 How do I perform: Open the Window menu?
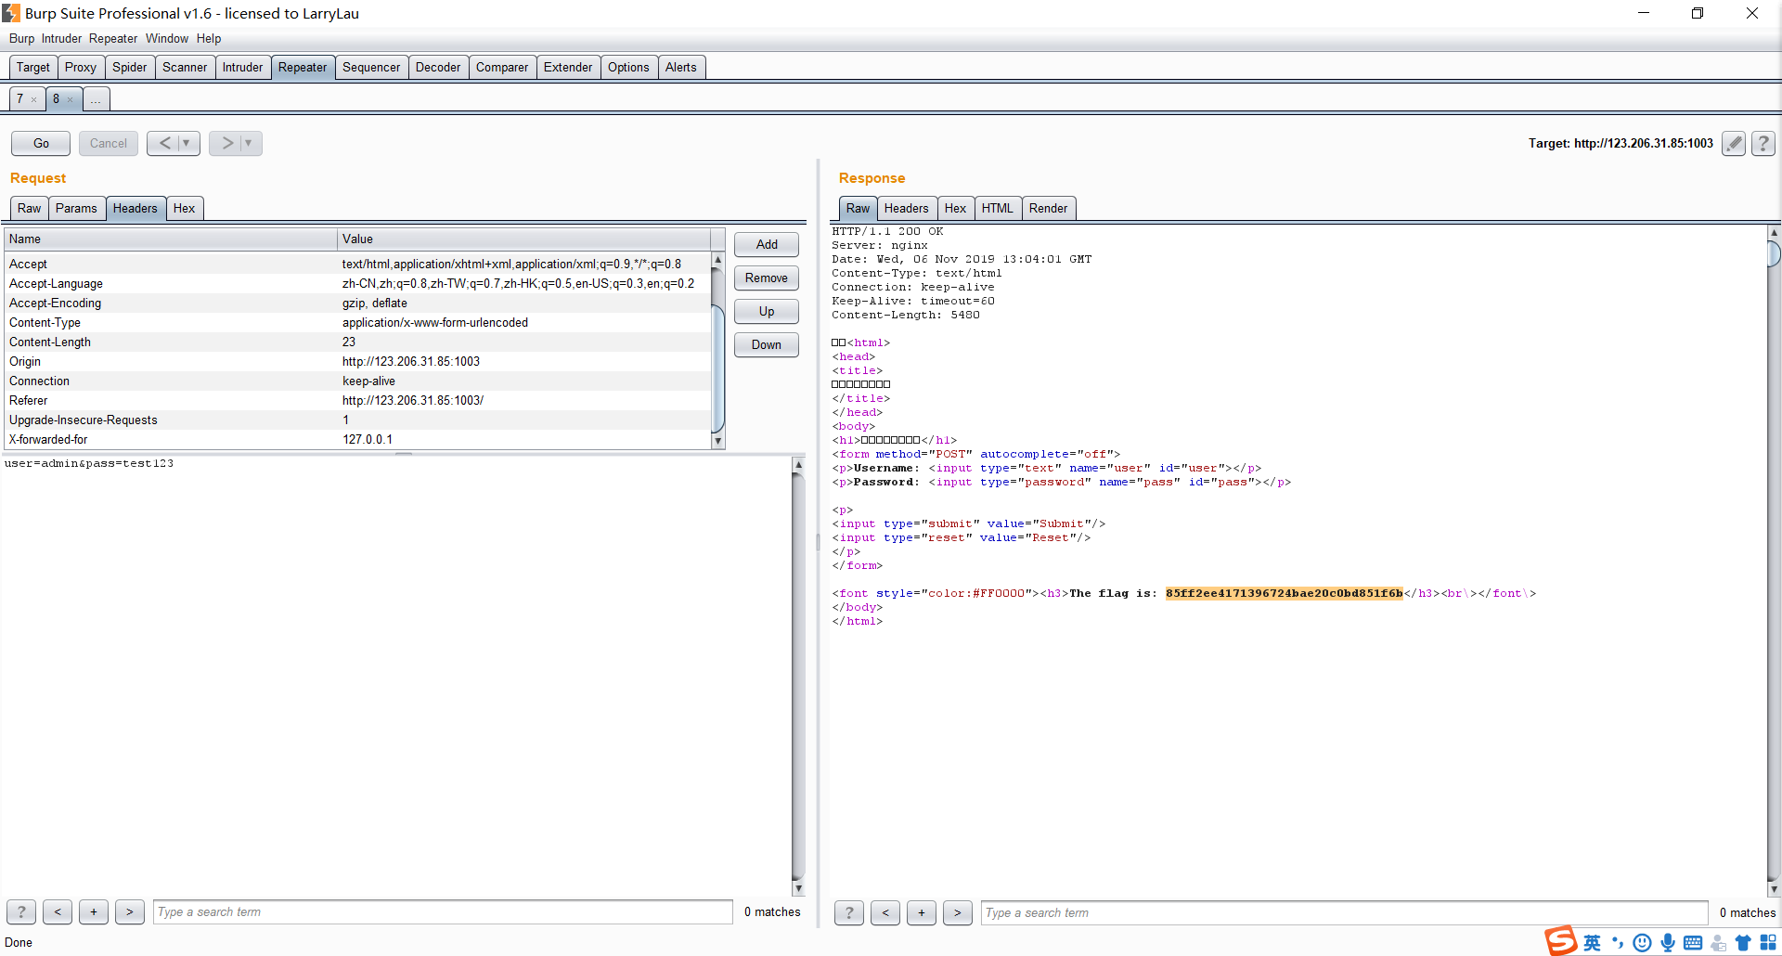(x=167, y=38)
